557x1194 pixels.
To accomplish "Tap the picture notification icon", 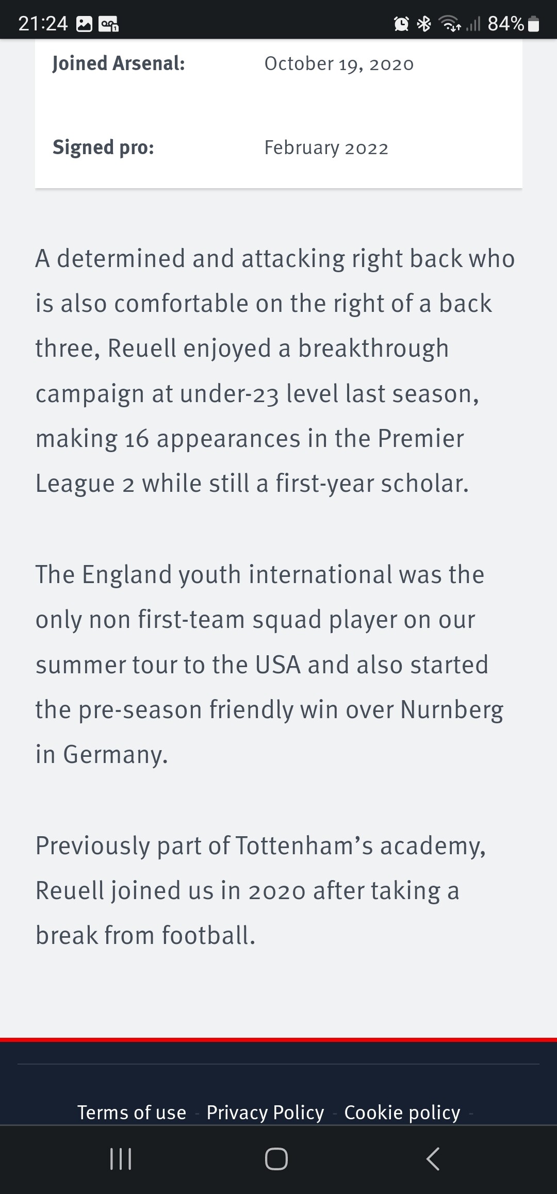I will 84,24.
